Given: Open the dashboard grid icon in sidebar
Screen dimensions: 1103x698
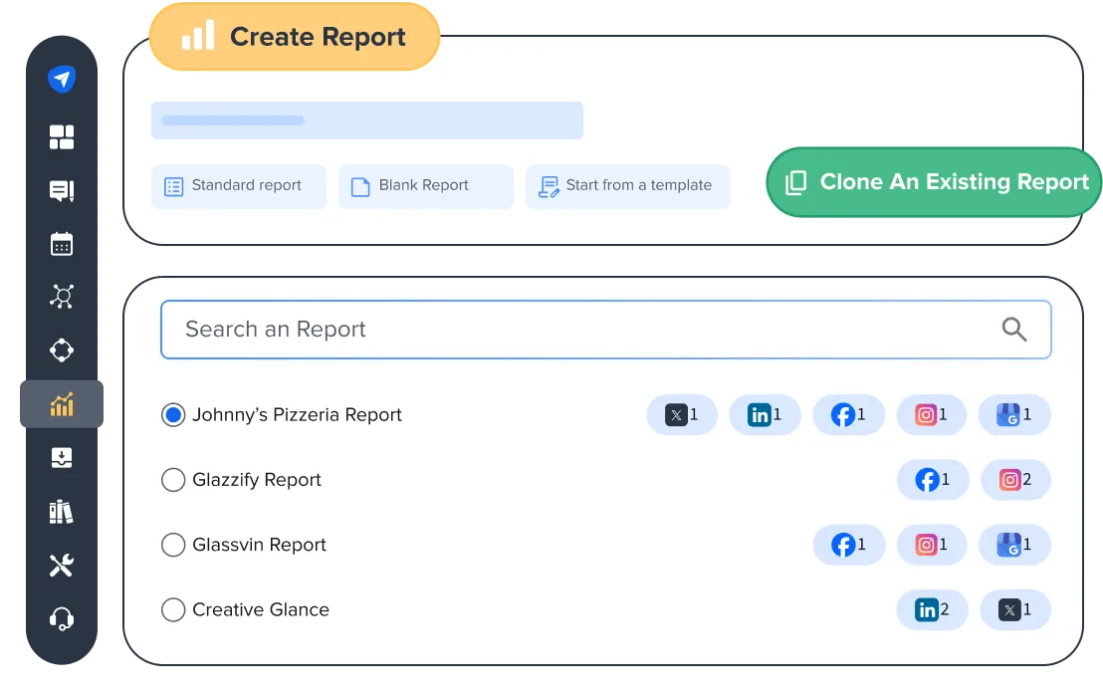Looking at the screenshot, I should 61,136.
